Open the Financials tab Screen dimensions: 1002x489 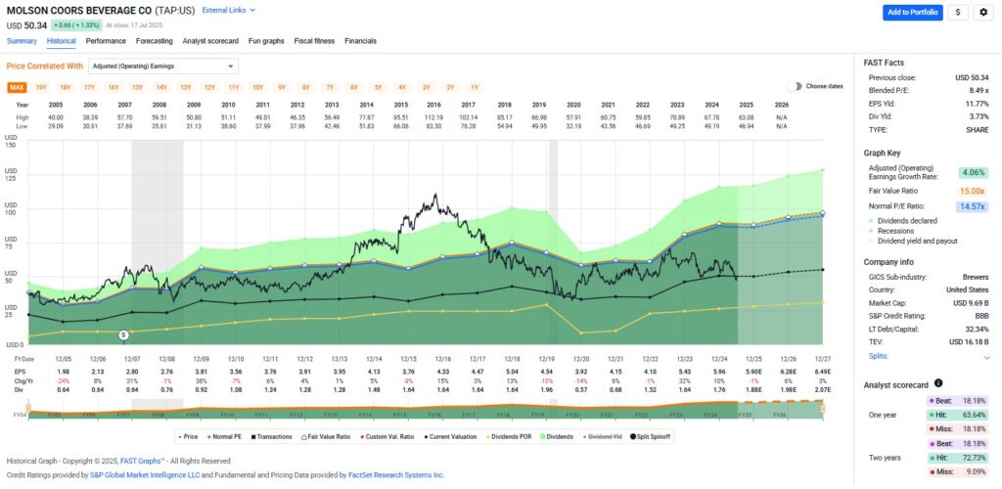pyautogui.click(x=360, y=41)
